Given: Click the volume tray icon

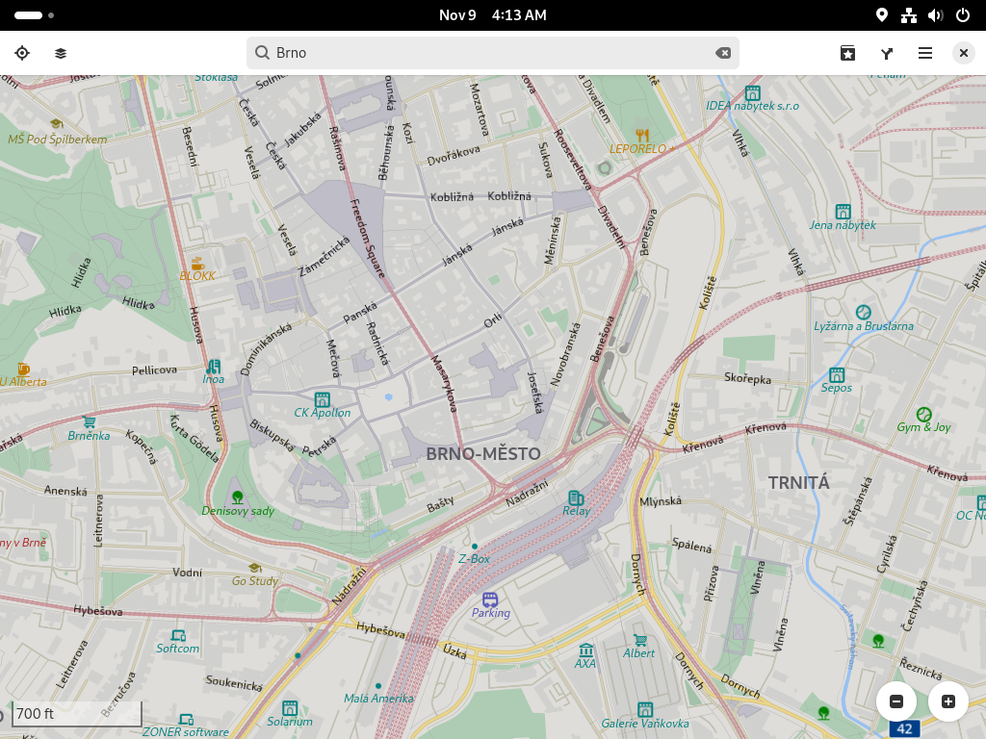Looking at the screenshot, I should (936, 15).
